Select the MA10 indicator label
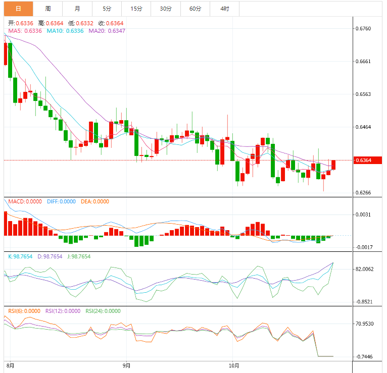The width and height of the screenshot is (387, 373). point(65,31)
